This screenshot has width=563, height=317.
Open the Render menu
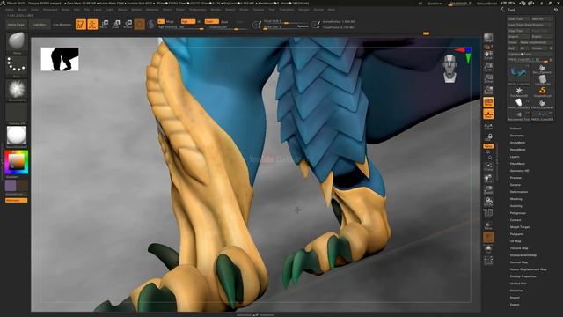pos(216,10)
